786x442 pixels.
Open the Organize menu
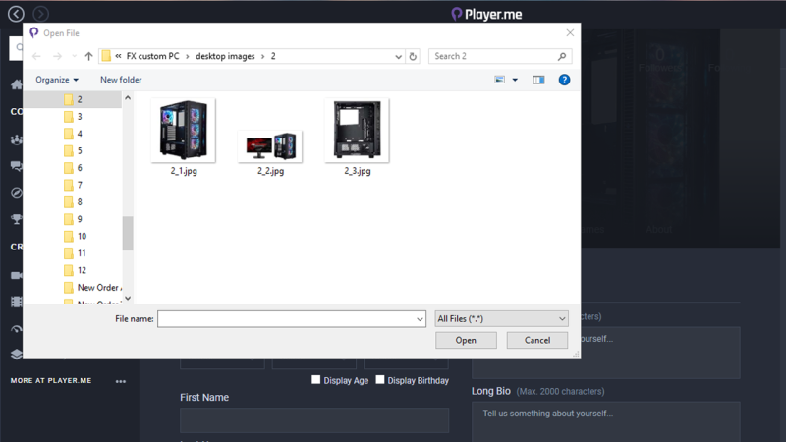pyautogui.click(x=57, y=80)
